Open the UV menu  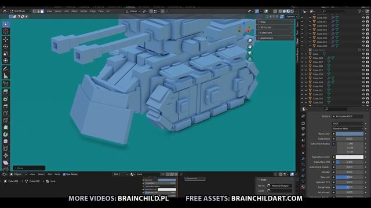108,11
